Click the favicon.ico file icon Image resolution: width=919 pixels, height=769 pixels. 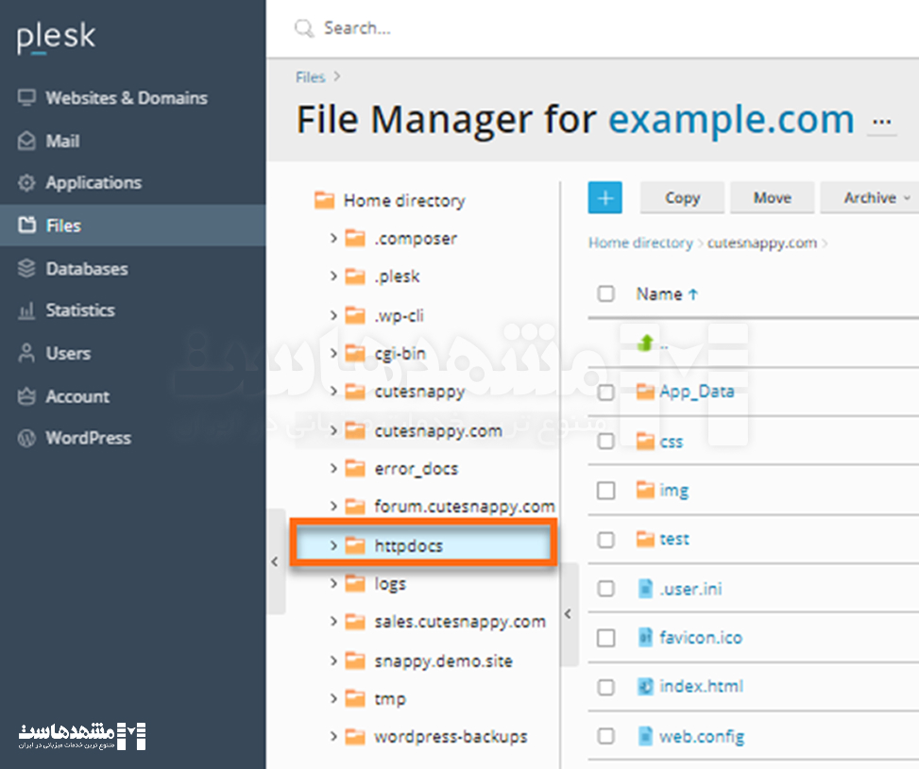(646, 638)
